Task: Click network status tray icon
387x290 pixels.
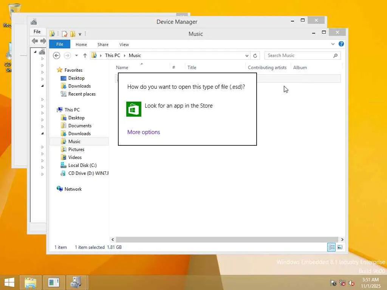Action: pos(342,283)
